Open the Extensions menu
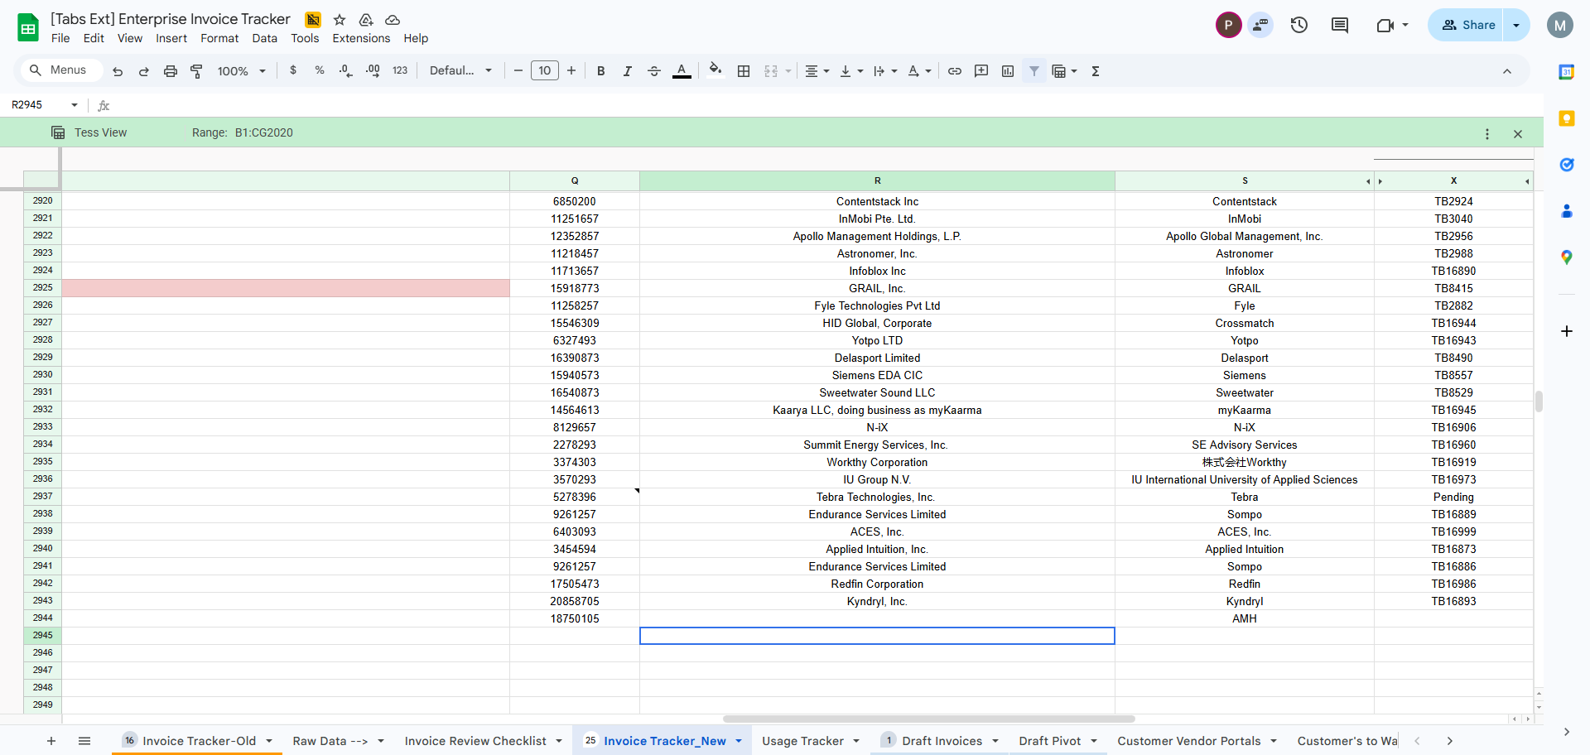The width and height of the screenshot is (1590, 755). [x=361, y=38]
